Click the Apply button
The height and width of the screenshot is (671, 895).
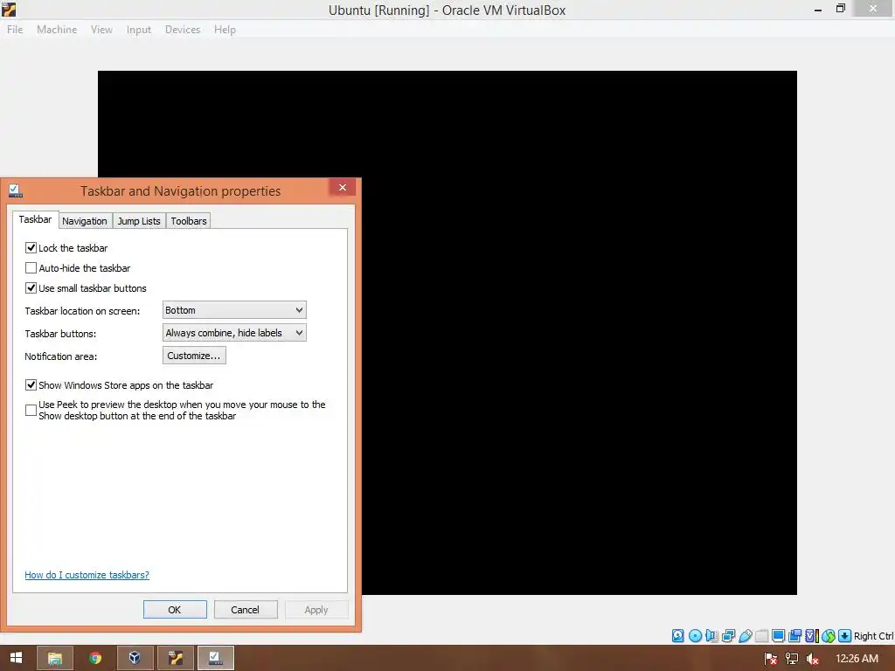pos(316,609)
